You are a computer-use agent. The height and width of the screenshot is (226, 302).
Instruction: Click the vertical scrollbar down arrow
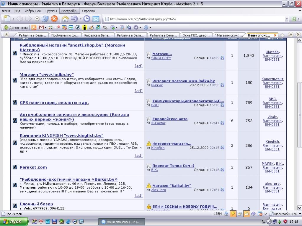click(299, 208)
